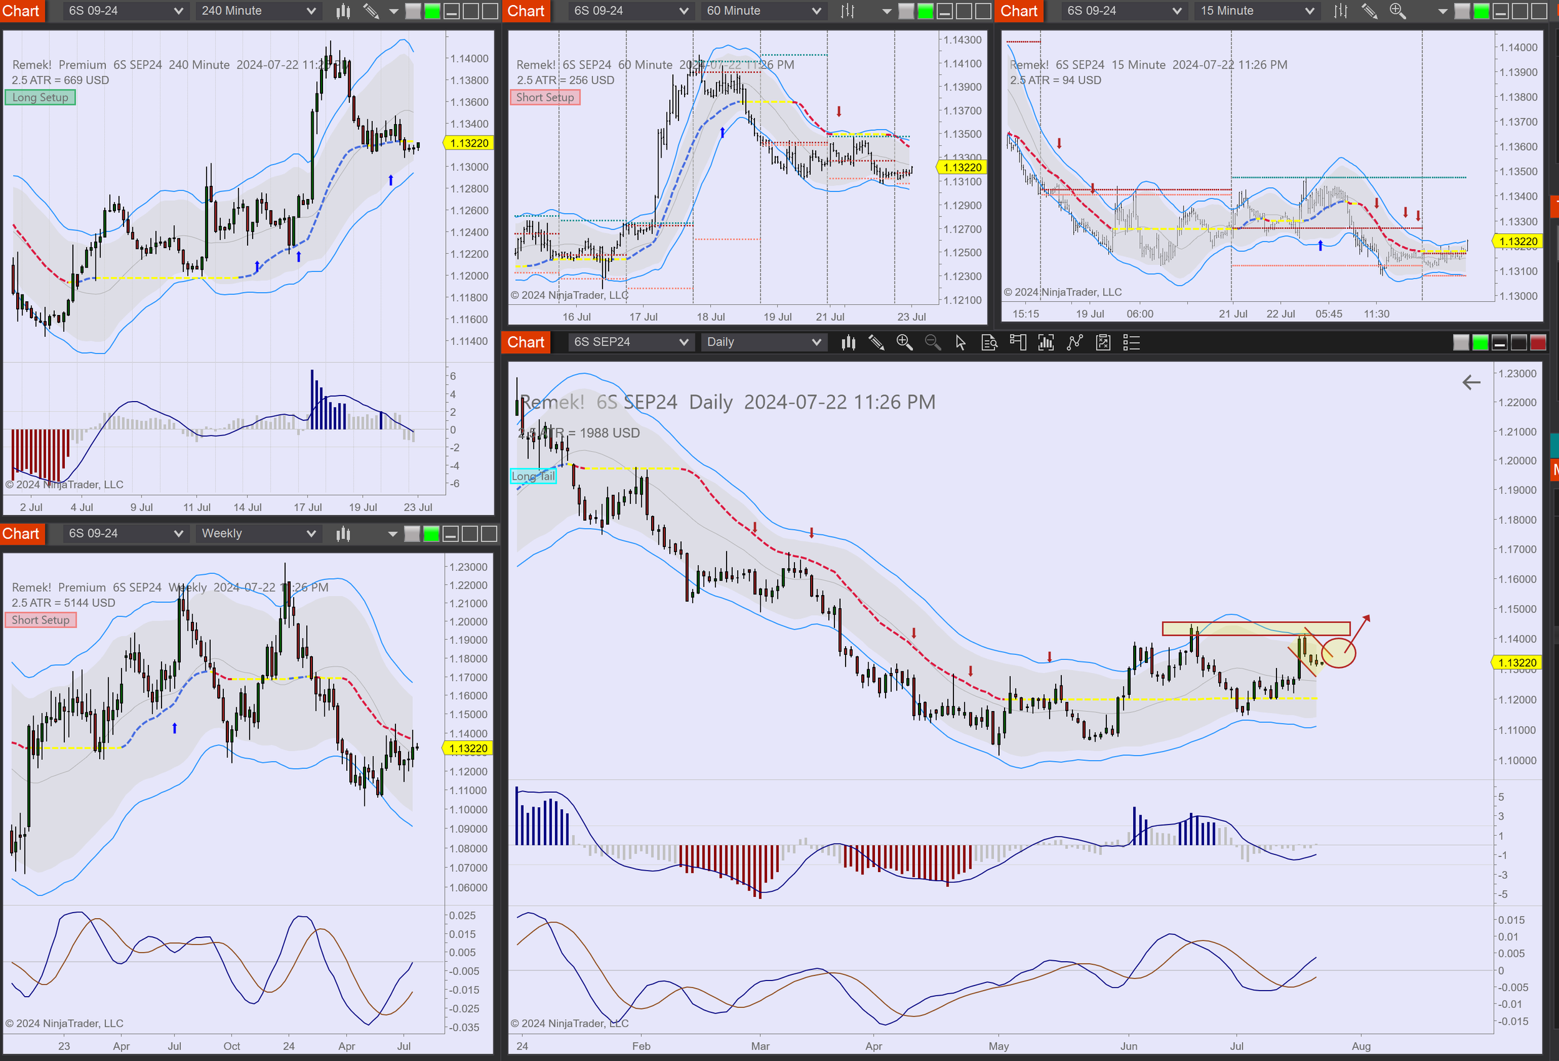Click gray link swatch on Daily chart

(1461, 343)
